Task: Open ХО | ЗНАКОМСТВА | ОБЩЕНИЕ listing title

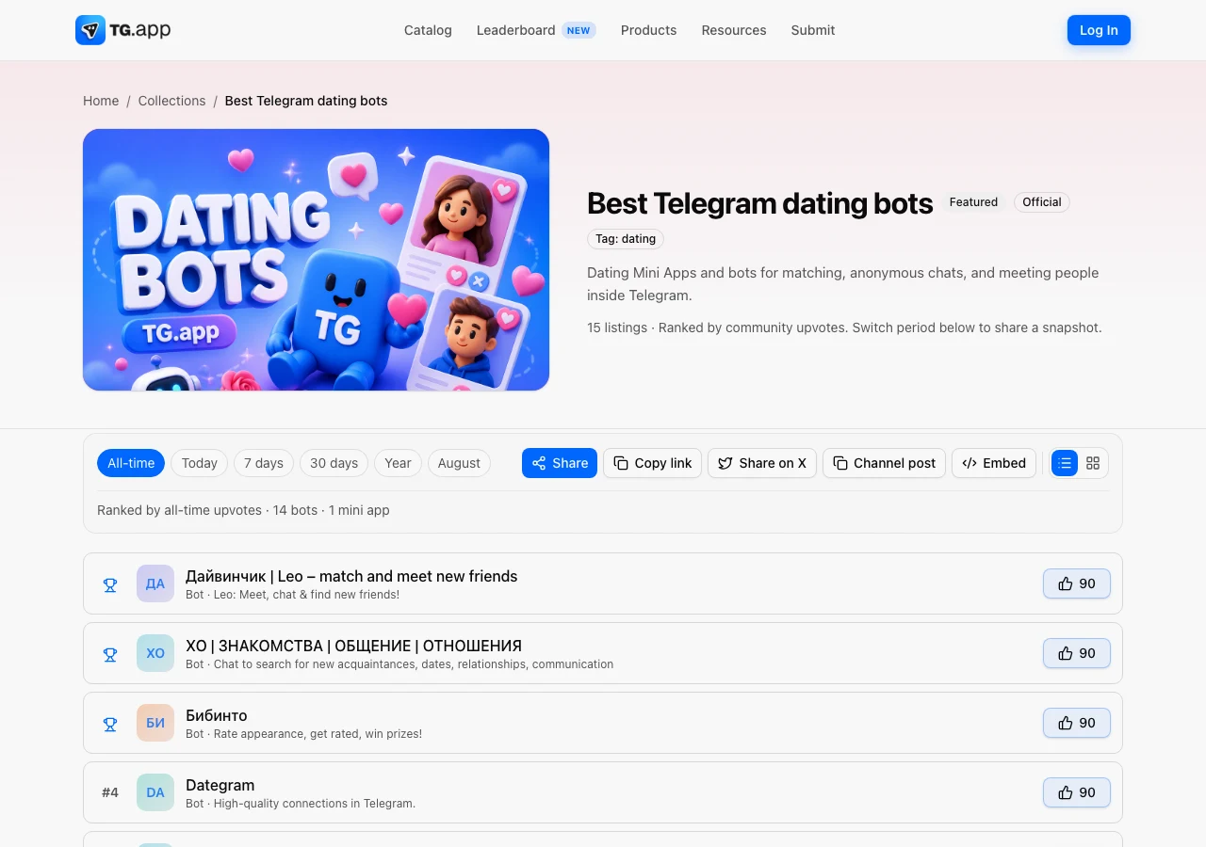Action: [x=353, y=646]
